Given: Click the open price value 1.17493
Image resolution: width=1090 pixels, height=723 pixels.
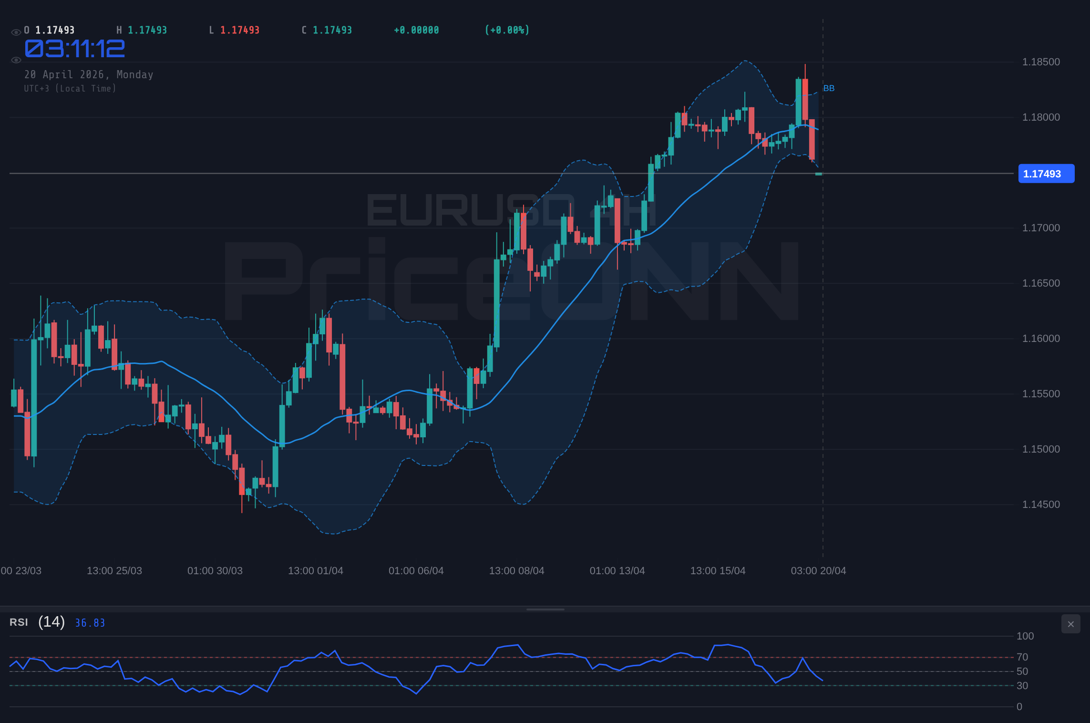Looking at the screenshot, I should (x=55, y=30).
